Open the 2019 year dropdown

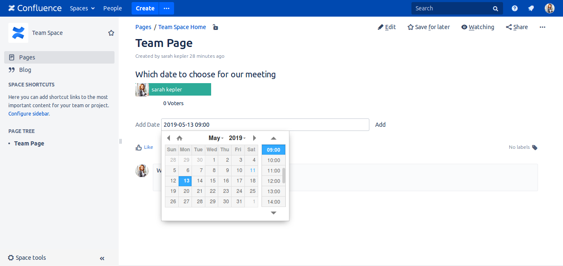click(x=237, y=138)
